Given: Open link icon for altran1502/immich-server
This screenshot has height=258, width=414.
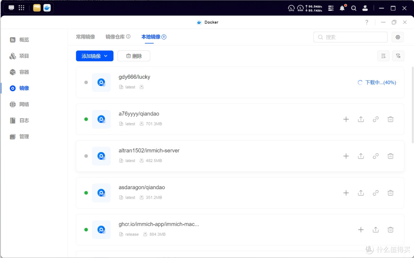Looking at the screenshot, I should pyautogui.click(x=375, y=156).
